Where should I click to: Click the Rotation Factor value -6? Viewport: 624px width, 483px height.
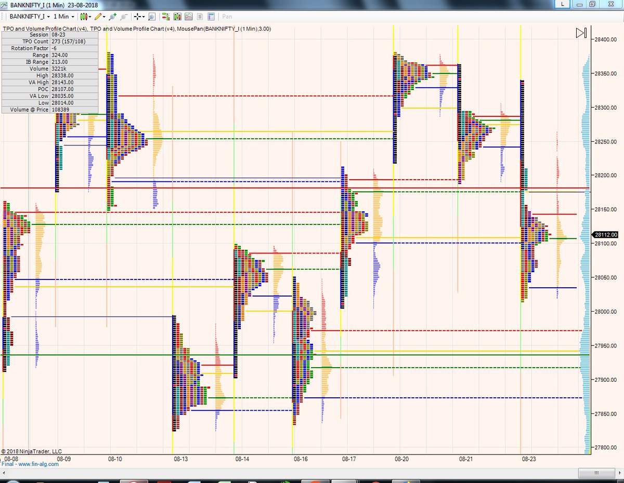point(54,48)
